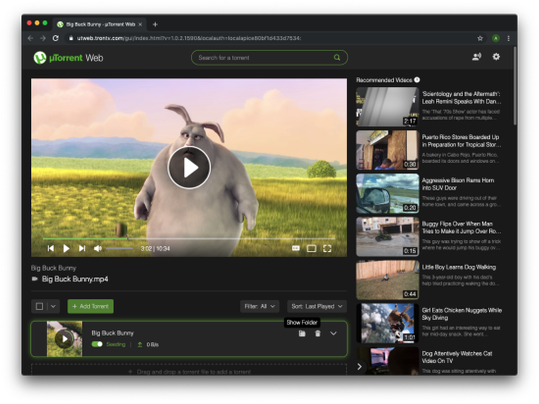The height and width of the screenshot is (404, 539).
Task: Open the Buggy Flips Over video thumbnail
Action: click(x=387, y=237)
